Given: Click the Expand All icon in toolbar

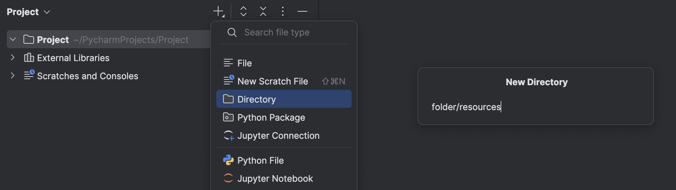Looking at the screenshot, I should tap(243, 12).
